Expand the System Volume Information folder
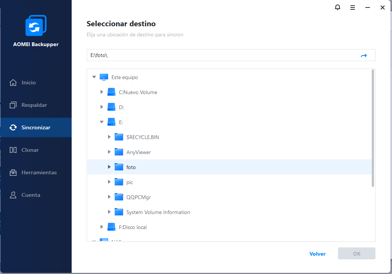 (109, 212)
